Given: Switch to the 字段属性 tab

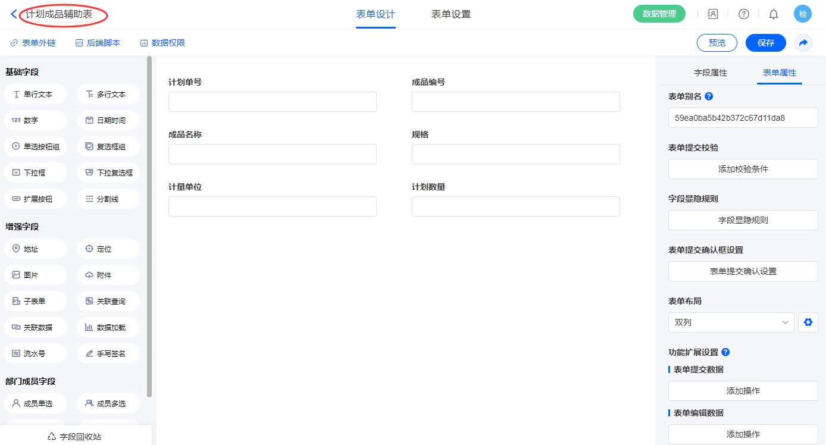Looking at the screenshot, I should click(711, 73).
